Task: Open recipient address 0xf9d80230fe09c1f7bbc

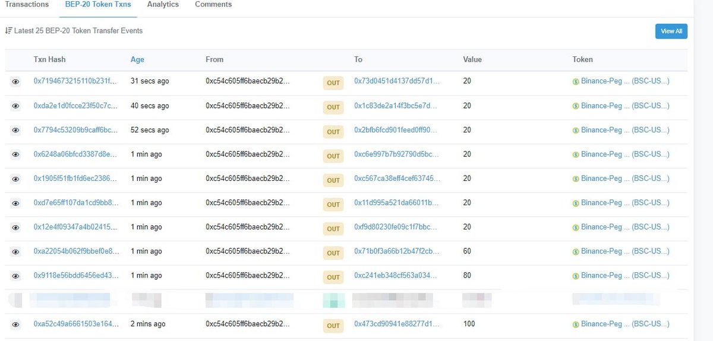Action: (x=397, y=227)
